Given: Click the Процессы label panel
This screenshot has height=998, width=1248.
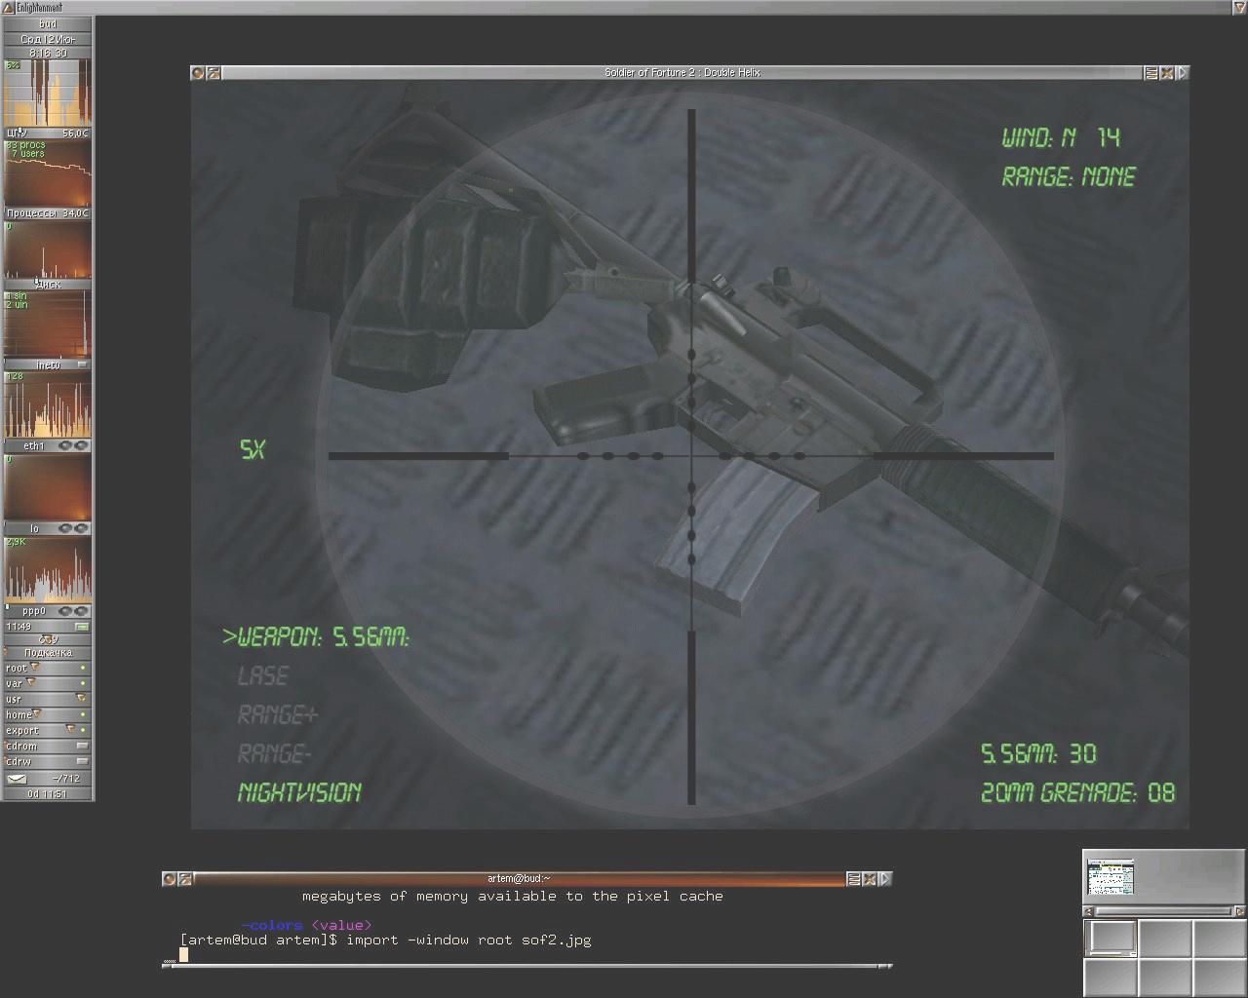Looking at the screenshot, I should 47,212.
